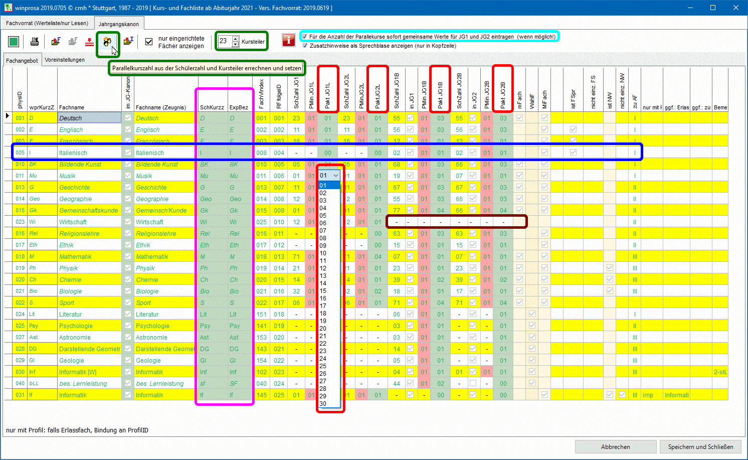Open the Voreinstellungen tab
748x460 pixels.
pos(65,60)
